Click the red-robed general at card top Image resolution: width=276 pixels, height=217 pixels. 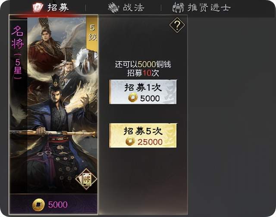point(46,47)
